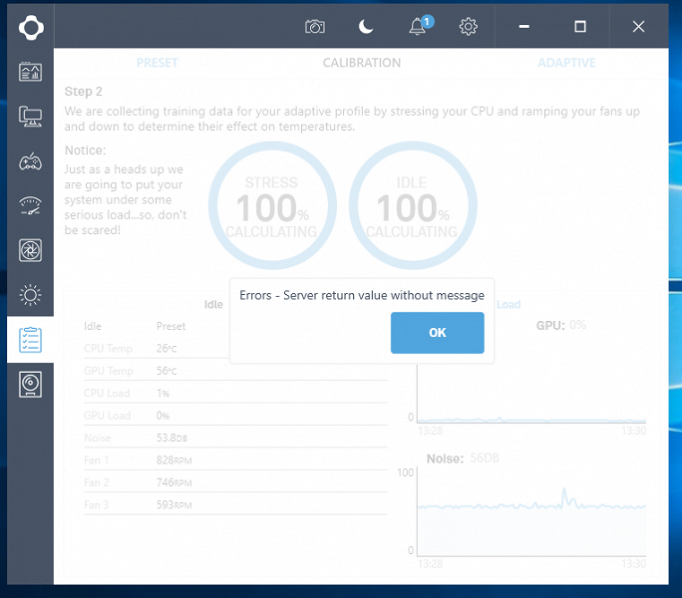Click the 'Errors - Server return value' message
The height and width of the screenshot is (598, 682).
coord(362,295)
